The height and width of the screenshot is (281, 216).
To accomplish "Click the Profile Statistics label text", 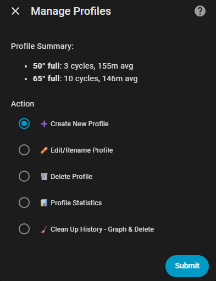I will click(76, 203).
